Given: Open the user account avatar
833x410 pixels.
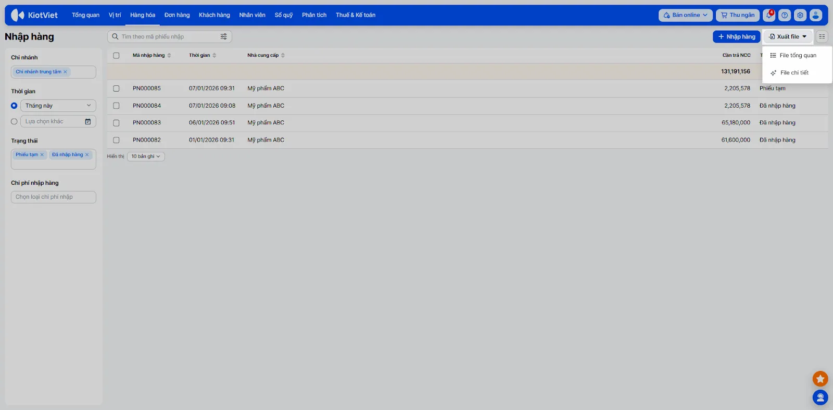Looking at the screenshot, I should coord(816,15).
